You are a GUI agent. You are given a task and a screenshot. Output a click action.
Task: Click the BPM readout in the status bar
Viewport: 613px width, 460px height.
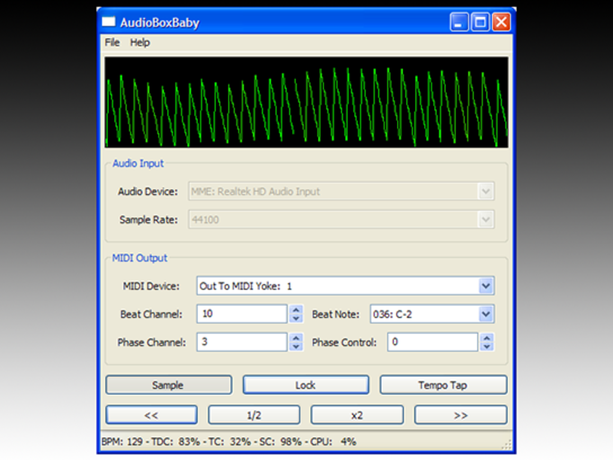[123, 441]
